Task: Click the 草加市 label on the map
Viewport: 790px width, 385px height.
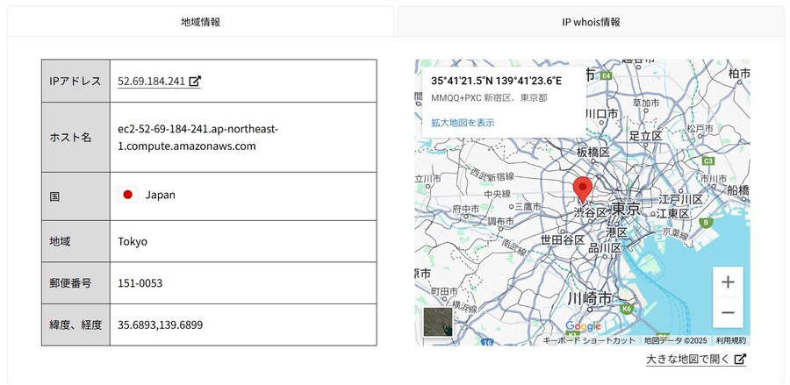Action: [646, 103]
